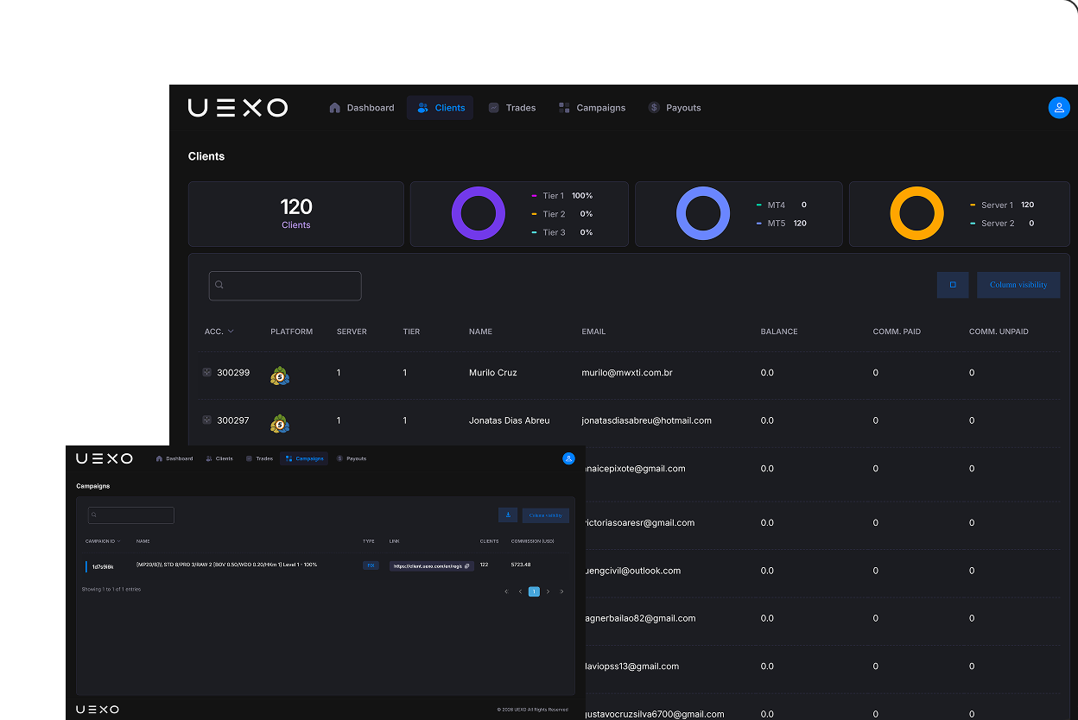Click the Clients table search field

[x=285, y=286]
